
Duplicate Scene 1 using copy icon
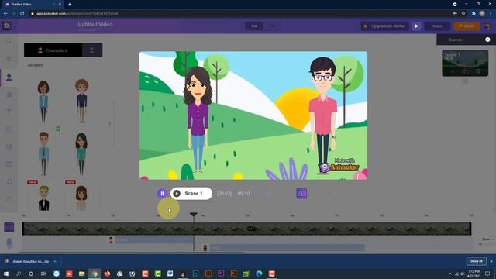tap(465, 72)
